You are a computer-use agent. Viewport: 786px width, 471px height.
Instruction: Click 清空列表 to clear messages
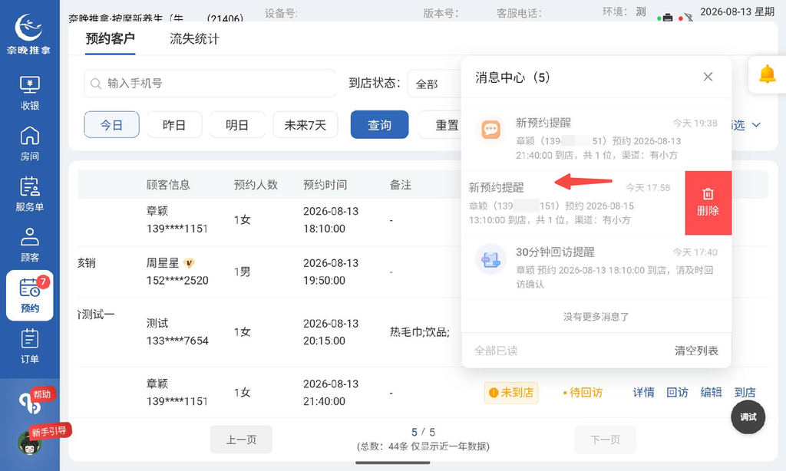point(696,351)
